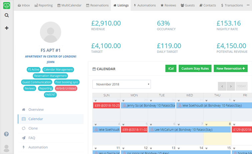Open the Guests tab

tap(188, 5)
